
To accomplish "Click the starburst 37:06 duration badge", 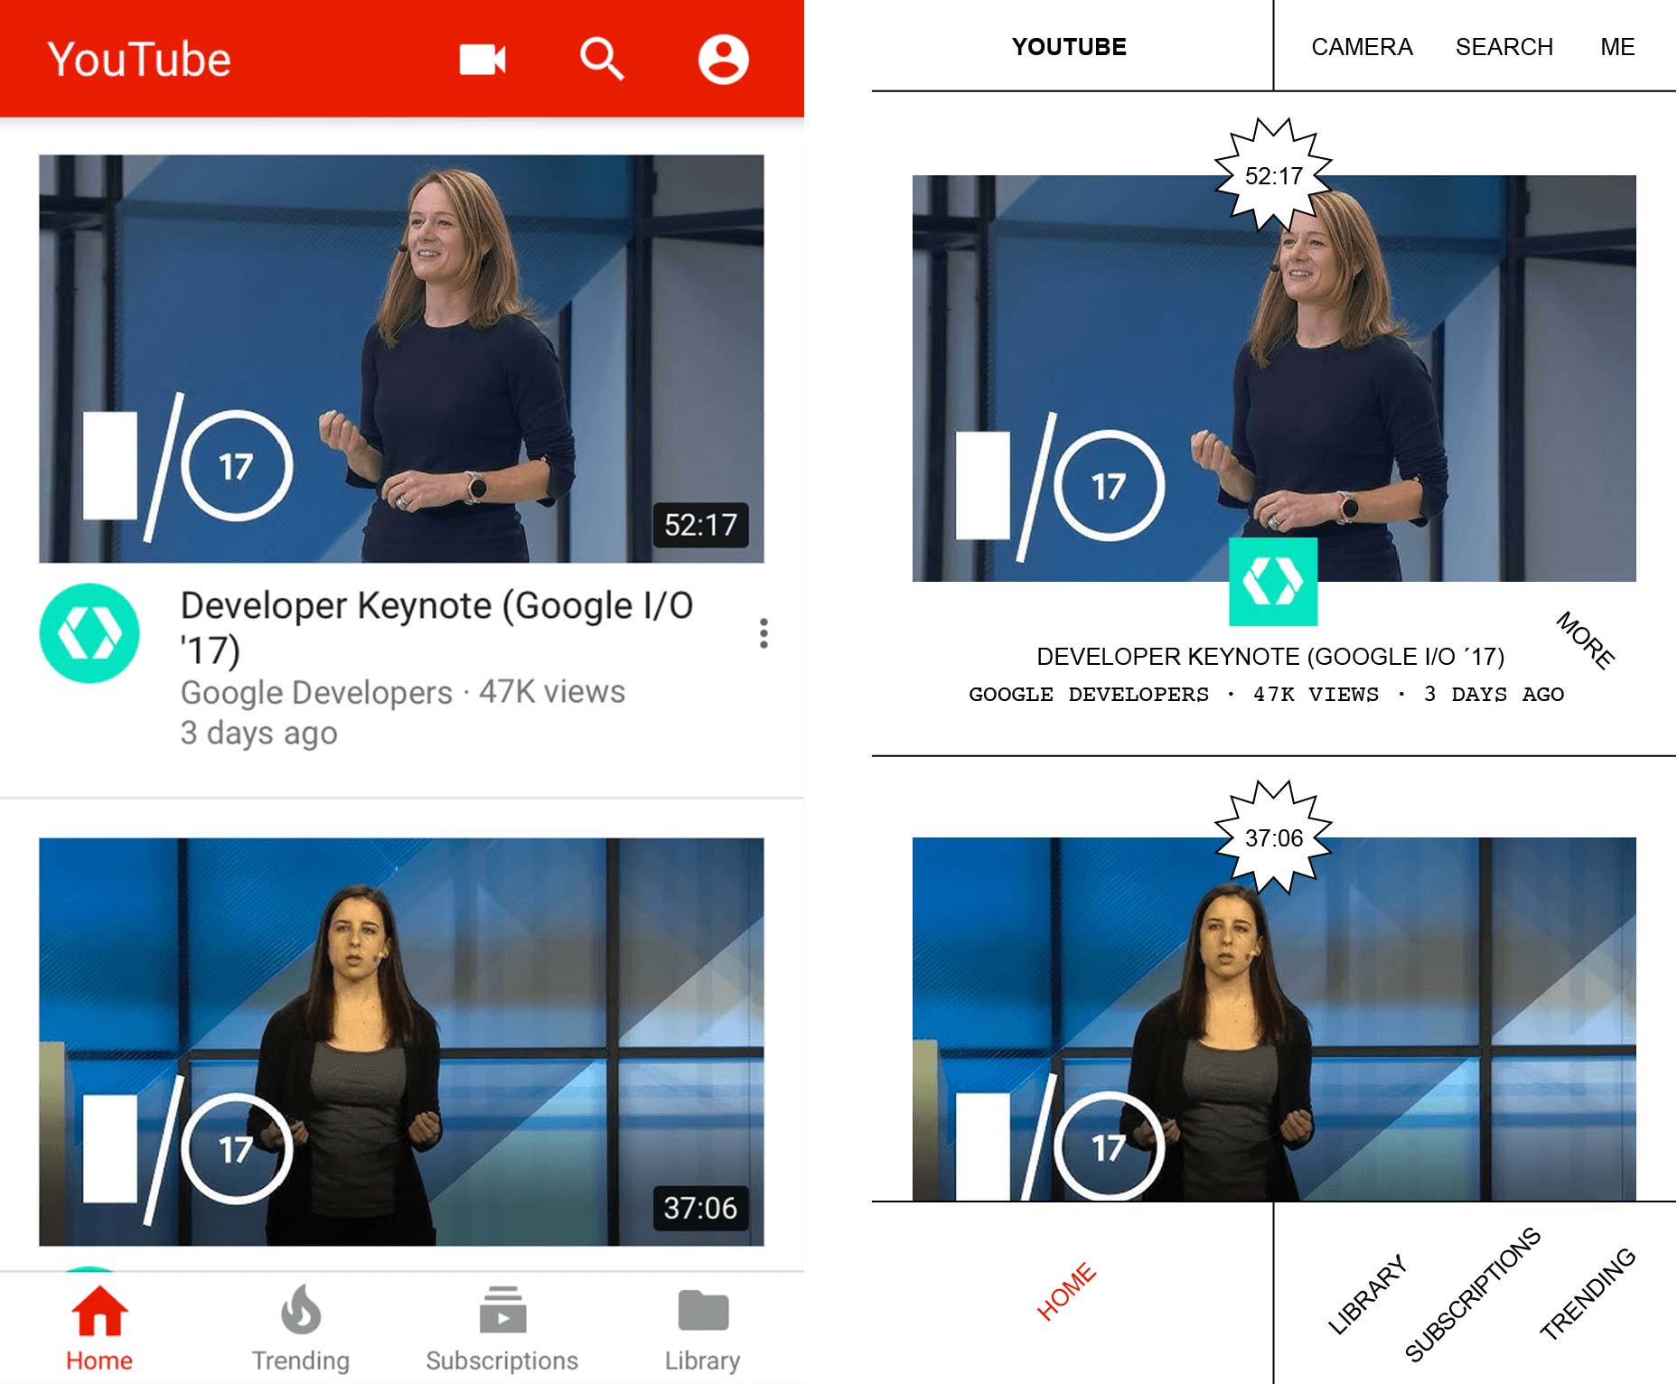I will point(1273,837).
